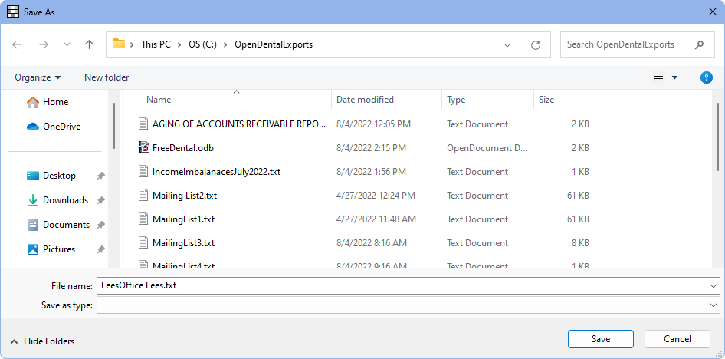Open the Recent locations dropdown chevron
This screenshot has width=725, height=359.
pyautogui.click(x=66, y=44)
